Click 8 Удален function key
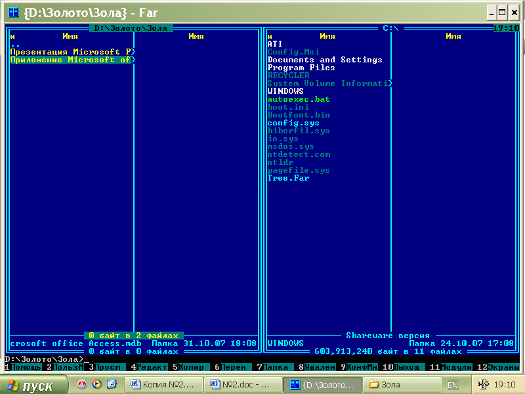This screenshot has width=525, height=394. click(318, 367)
